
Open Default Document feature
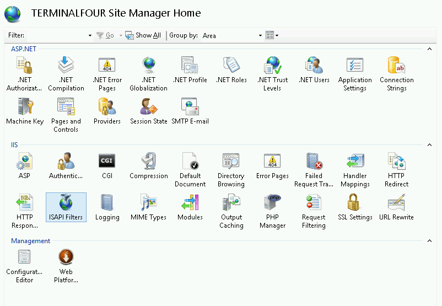pyautogui.click(x=190, y=169)
